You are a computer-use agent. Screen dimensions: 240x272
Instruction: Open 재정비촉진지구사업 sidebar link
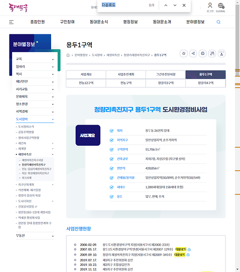pyautogui.click(x=32, y=160)
